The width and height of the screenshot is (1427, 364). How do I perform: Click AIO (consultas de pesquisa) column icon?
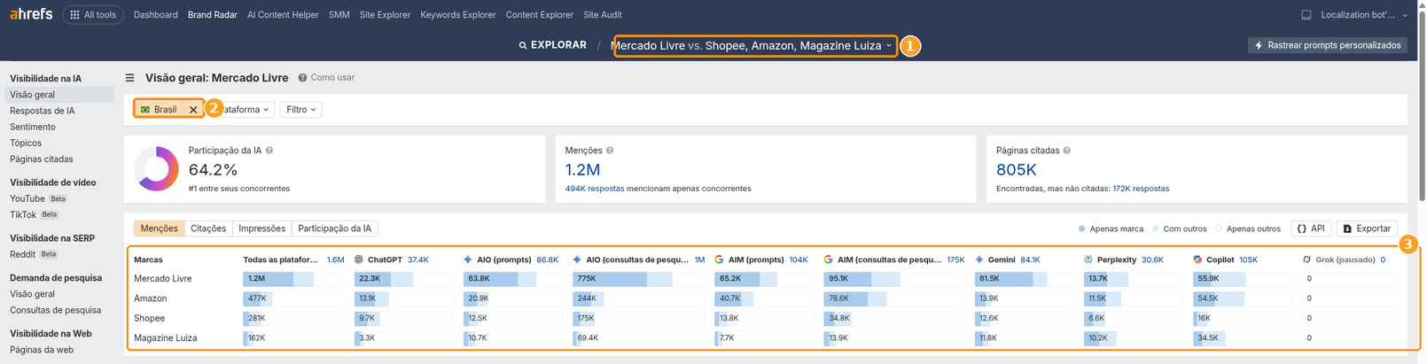click(577, 259)
